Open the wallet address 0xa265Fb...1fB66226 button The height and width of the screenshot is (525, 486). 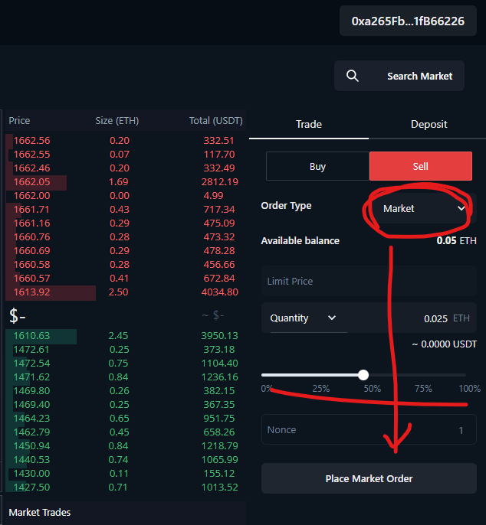[408, 21]
